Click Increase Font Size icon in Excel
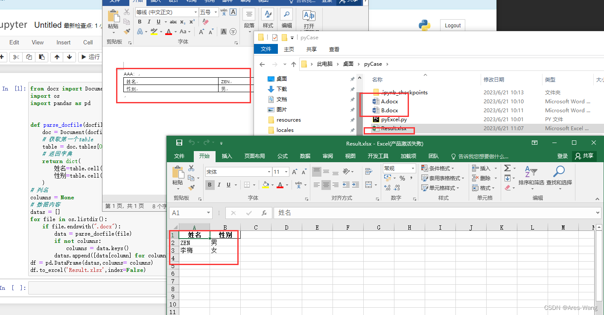604x315 pixels. [295, 172]
